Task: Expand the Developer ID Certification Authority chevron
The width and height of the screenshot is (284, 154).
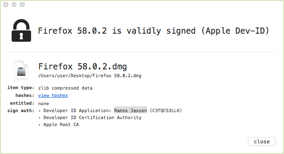Action: (39, 118)
